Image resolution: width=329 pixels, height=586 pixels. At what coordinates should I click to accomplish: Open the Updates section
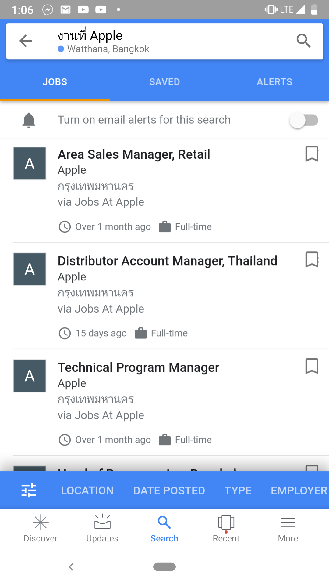(102, 528)
